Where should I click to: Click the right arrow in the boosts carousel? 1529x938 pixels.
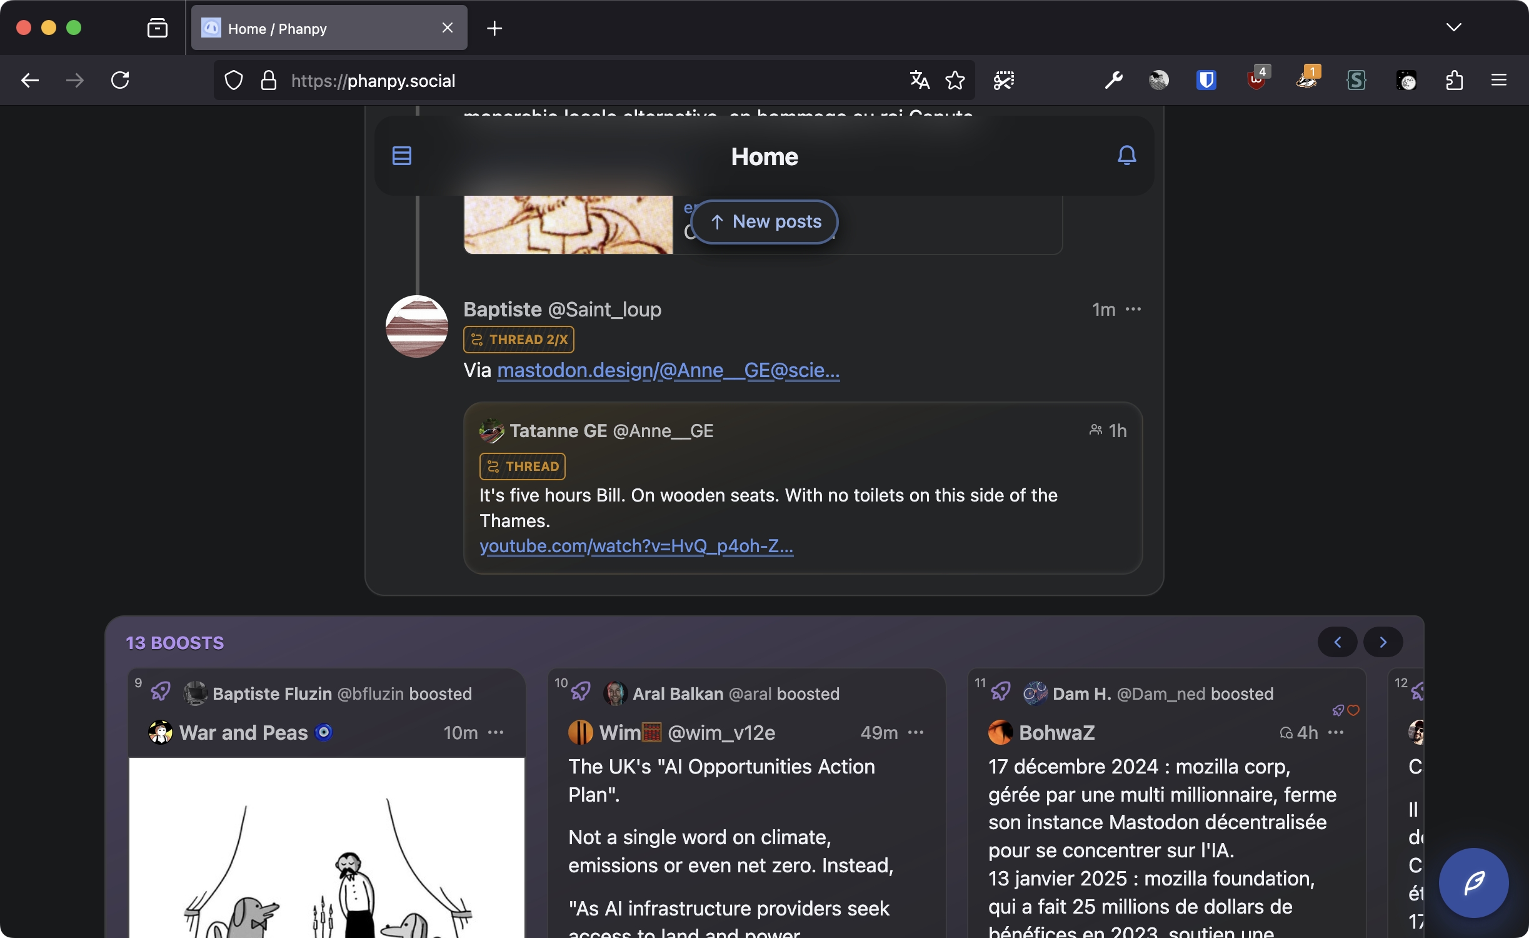tap(1383, 642)
